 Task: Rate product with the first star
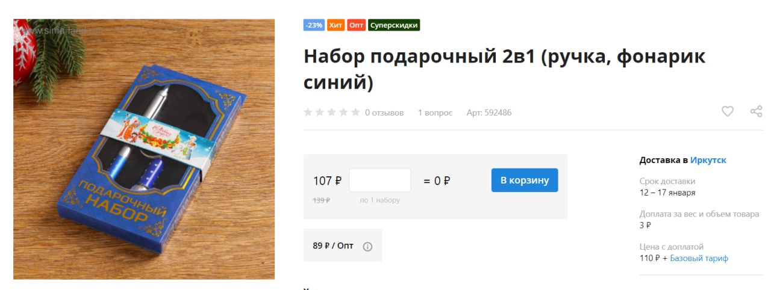(x=308, y=113)
